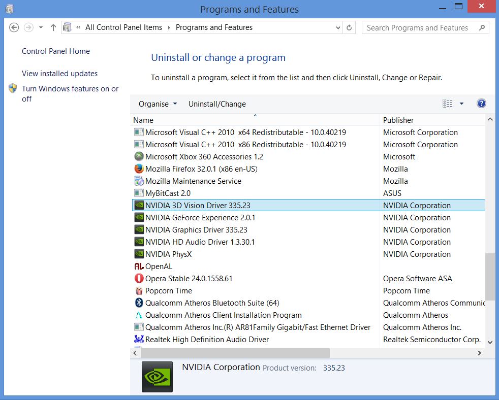Image resolution: width=499 pixels, height=400 pixels.
Task: Click the change view icon
Action: pyautogui.click(x=448, y=104)
